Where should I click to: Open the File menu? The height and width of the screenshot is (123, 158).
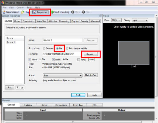(5, 7)
